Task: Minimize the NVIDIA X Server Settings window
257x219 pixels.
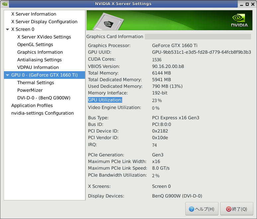Action: (x=241, y=4)
